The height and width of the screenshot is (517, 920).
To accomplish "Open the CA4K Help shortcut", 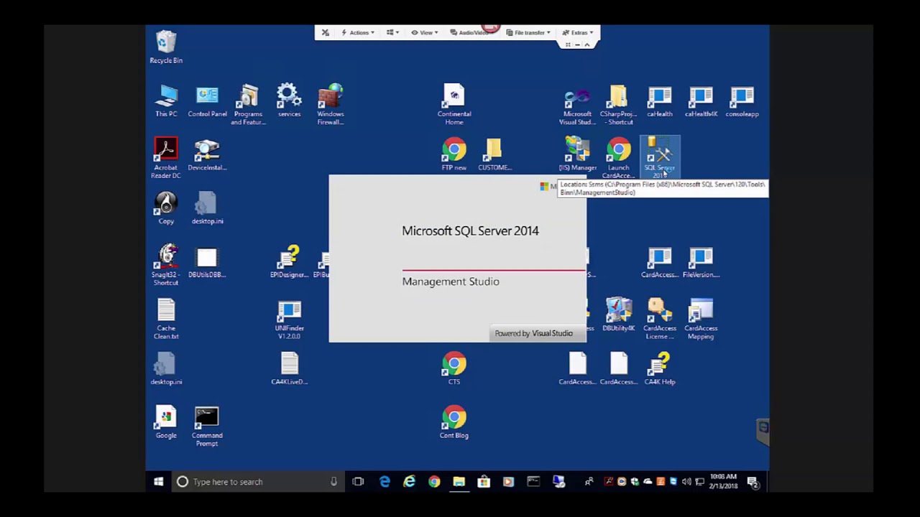I will [659, 369].
